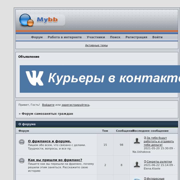
Task: Open Работа в интернете menu item
Action: [x=65, y=37]
